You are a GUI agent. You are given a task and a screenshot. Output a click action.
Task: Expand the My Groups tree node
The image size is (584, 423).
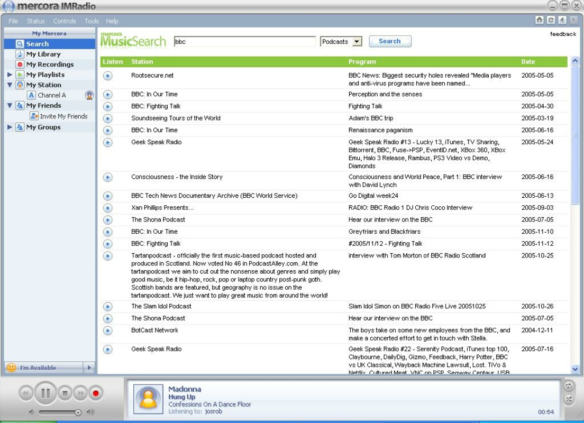tap(10, 127)
